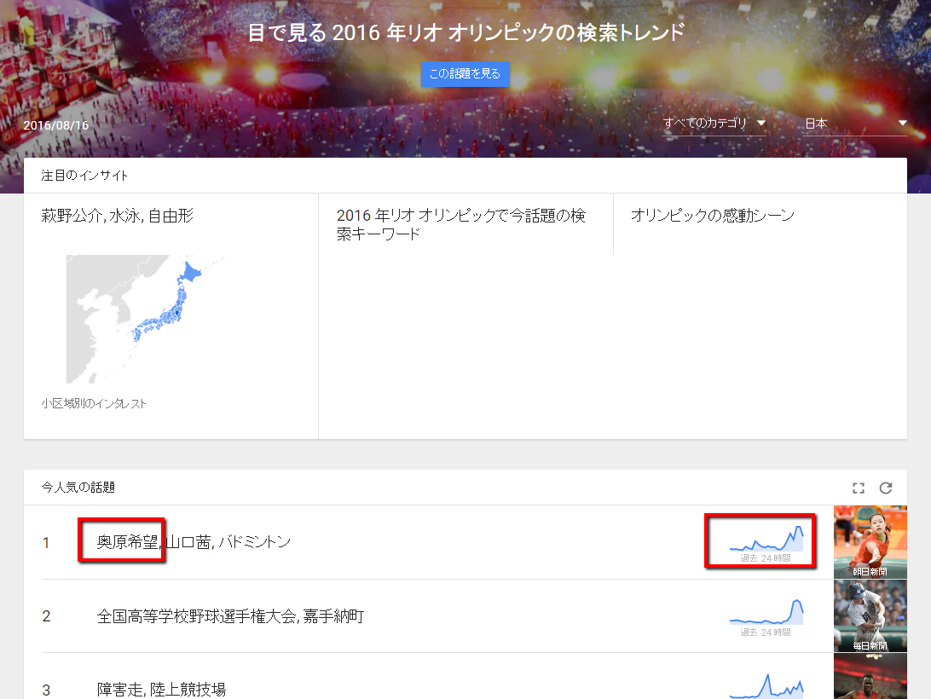
Task: Open the 2016 リオ話題キーワード insight card
Action: [x=460, y=223]
